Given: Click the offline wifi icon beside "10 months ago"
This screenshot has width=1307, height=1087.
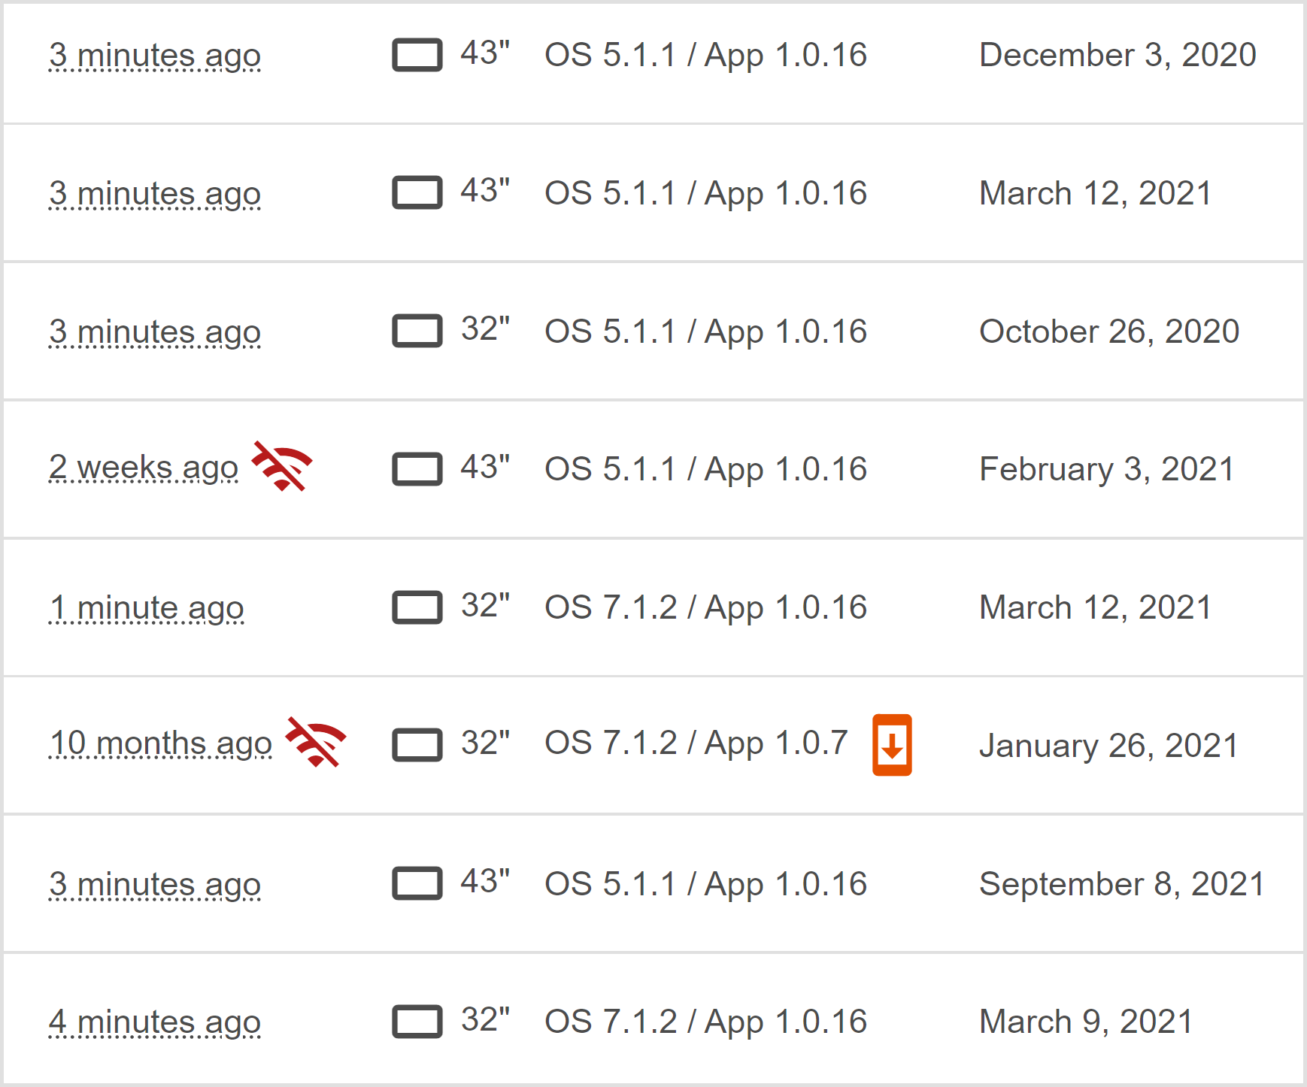Looking at the screenshot, I should click(316, 742).
